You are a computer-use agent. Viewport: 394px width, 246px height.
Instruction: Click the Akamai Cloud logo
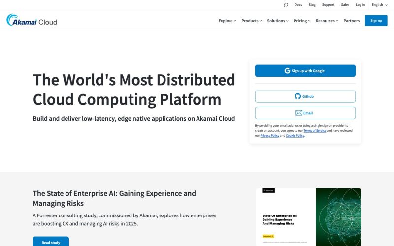(32, 20)
